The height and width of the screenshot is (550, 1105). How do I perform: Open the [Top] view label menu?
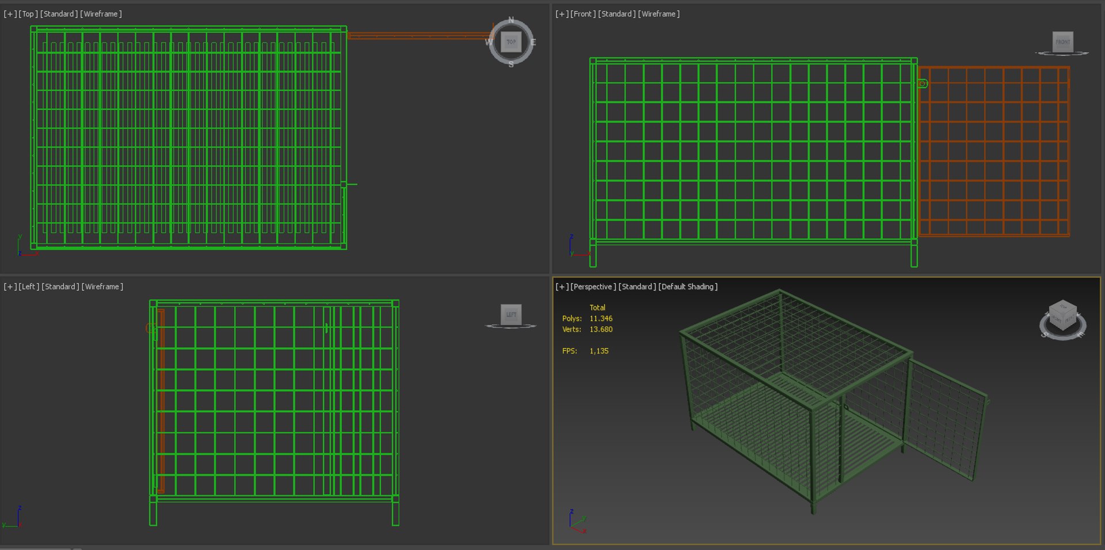tap(28, 14)
